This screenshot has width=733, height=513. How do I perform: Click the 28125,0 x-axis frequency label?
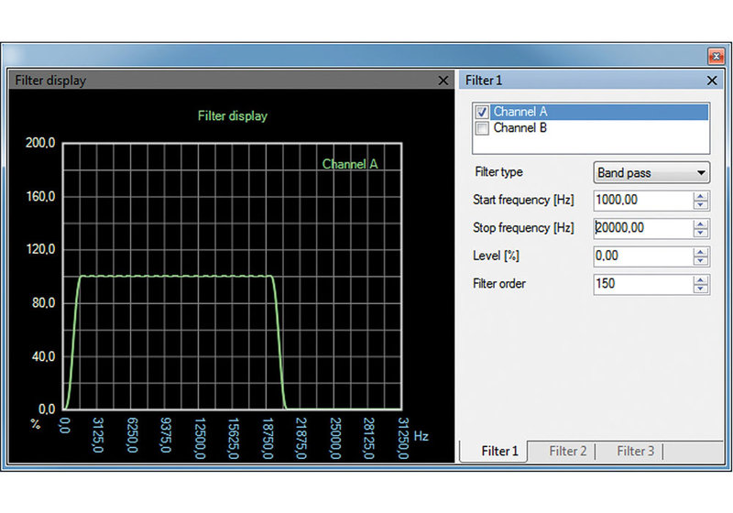(x=369, y=438)
